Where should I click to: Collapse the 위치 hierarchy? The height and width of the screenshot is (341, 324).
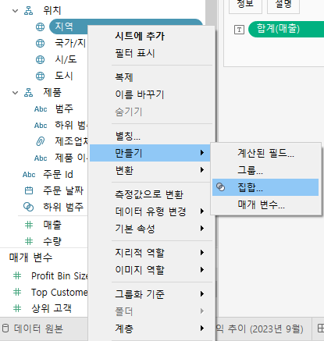tap(16, 11)
